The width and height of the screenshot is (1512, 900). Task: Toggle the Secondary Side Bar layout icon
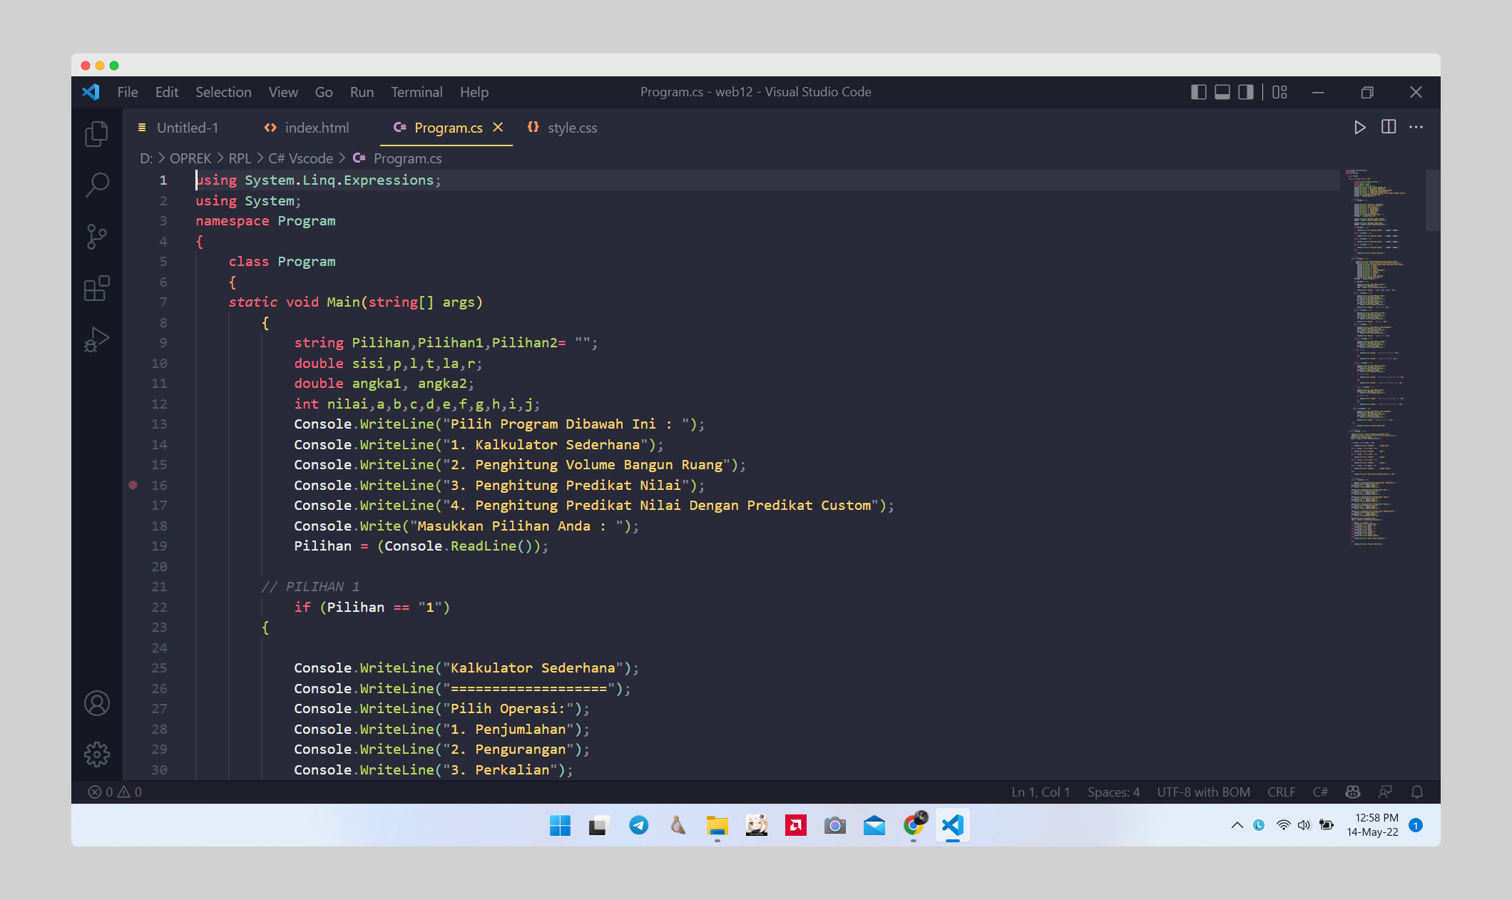tap(1246, 92)
